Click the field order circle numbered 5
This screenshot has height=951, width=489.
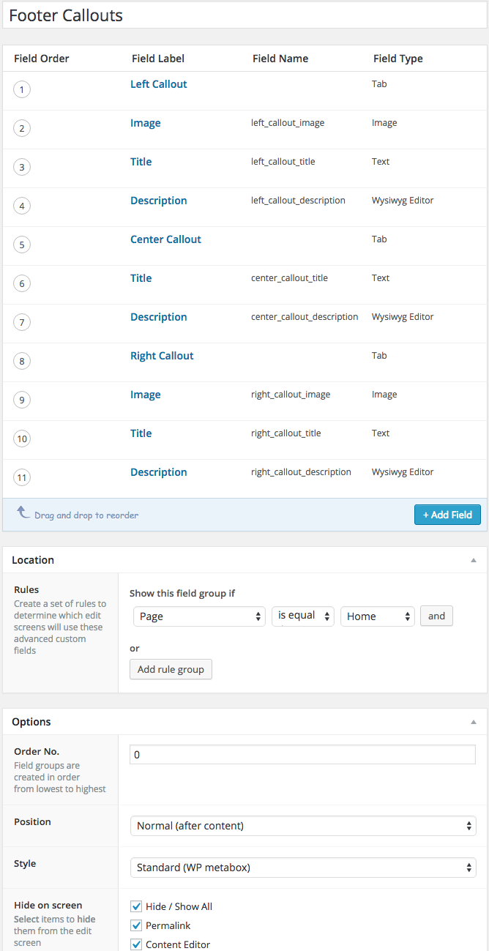tap(22, 245)
